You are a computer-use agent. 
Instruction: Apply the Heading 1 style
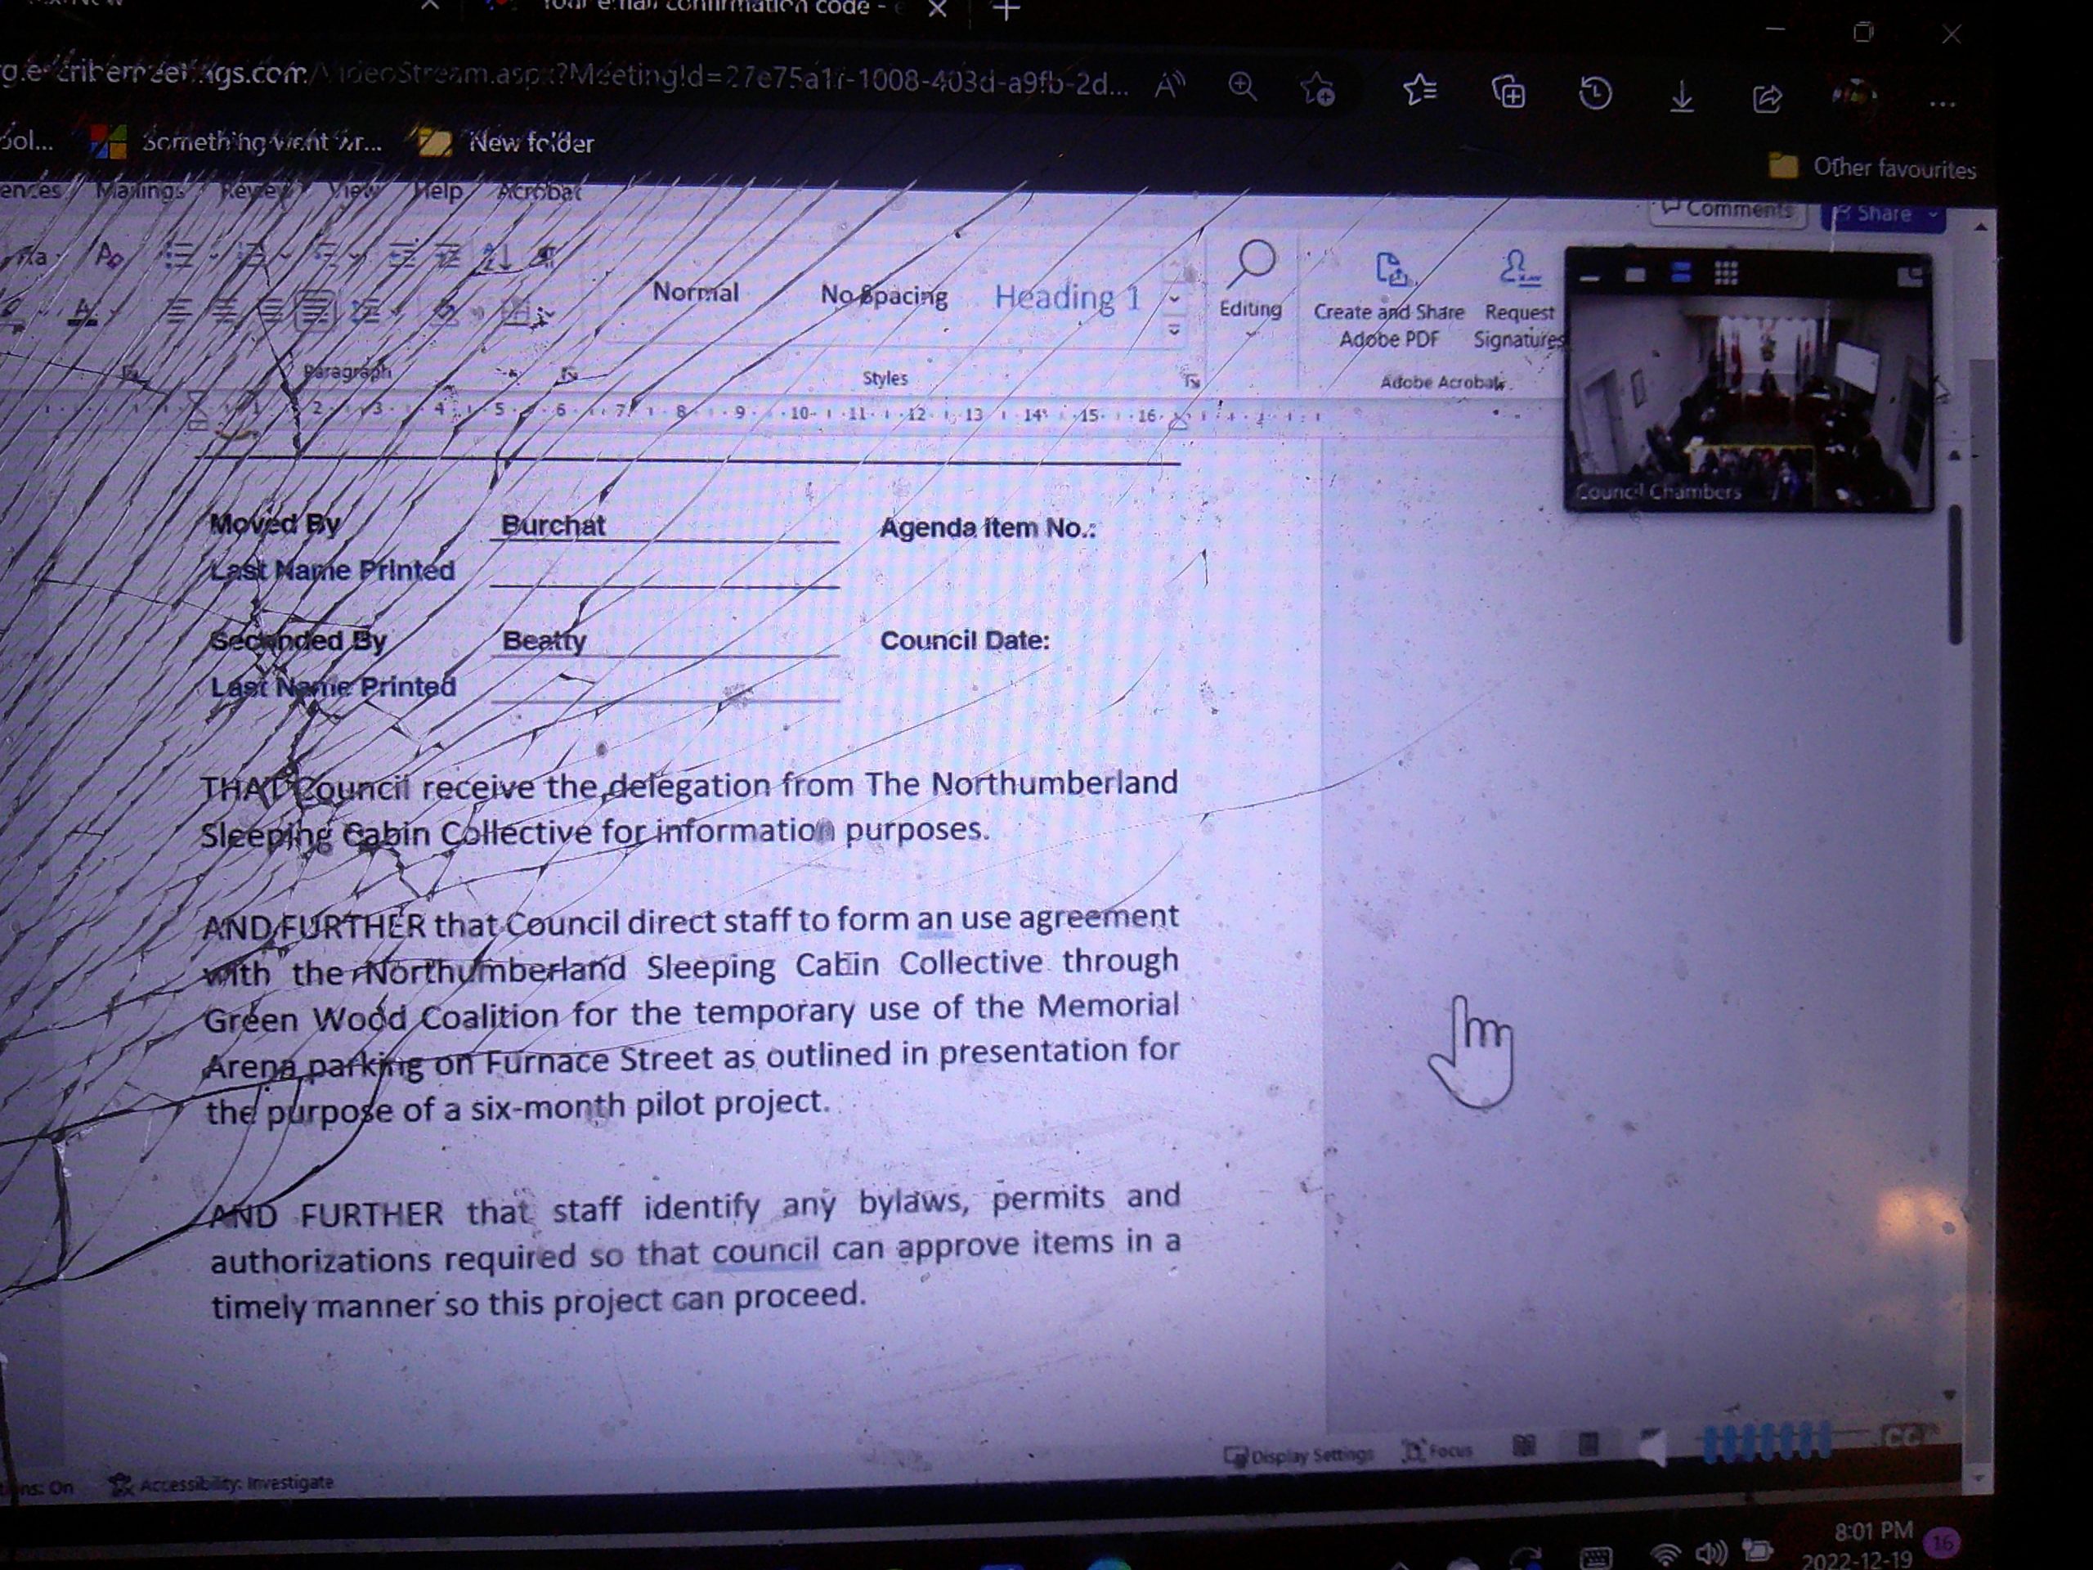(1067, 297)
